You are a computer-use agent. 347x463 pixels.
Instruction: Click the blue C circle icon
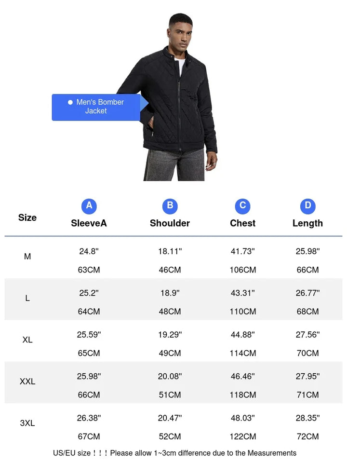point(242,206)
